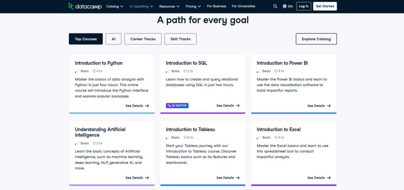Go to For Universities page
404x190 pixels.
click(x=243, y=6)
